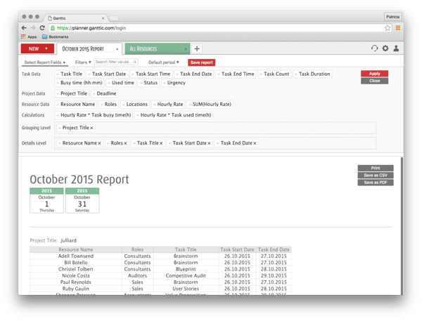Open the NEW dropdown button
Viewport: 422px width, 321px height.
37,48
